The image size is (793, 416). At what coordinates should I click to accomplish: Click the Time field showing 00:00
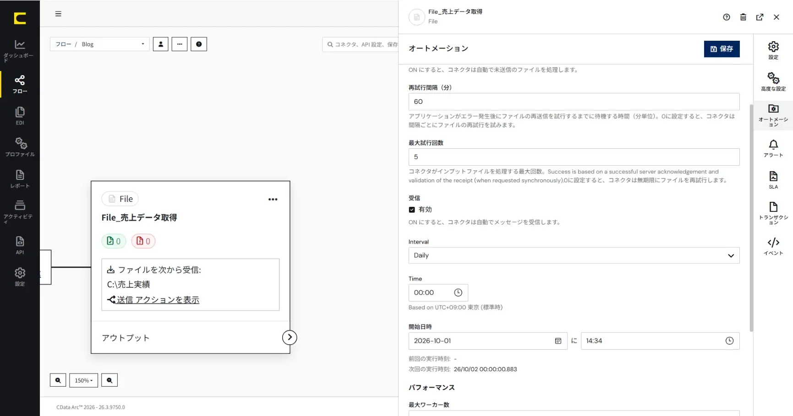(438, 292)
